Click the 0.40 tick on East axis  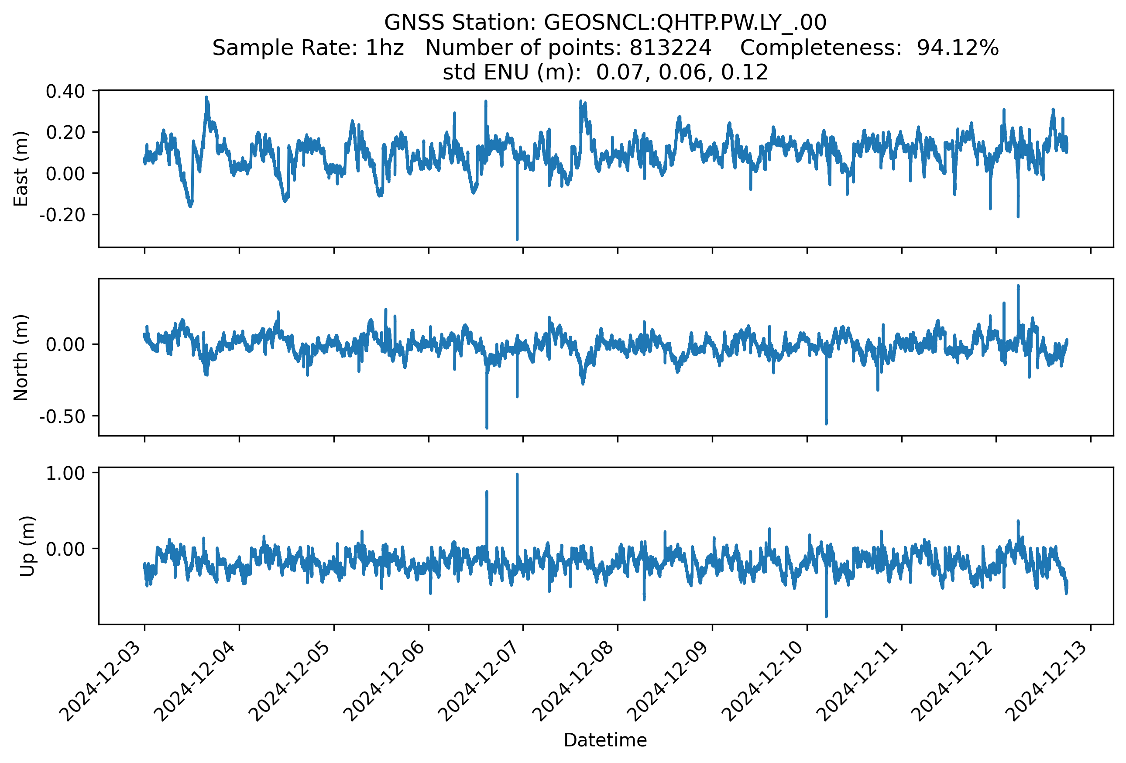65,91
